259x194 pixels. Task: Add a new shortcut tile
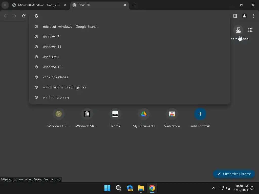(200, 118)
